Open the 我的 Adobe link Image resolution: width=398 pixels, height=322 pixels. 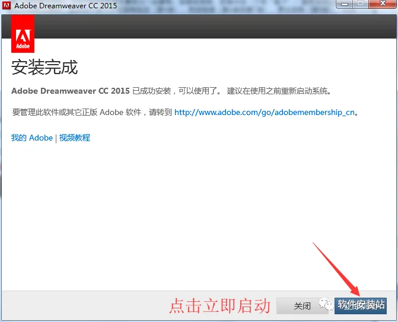(x=32, y=138)
